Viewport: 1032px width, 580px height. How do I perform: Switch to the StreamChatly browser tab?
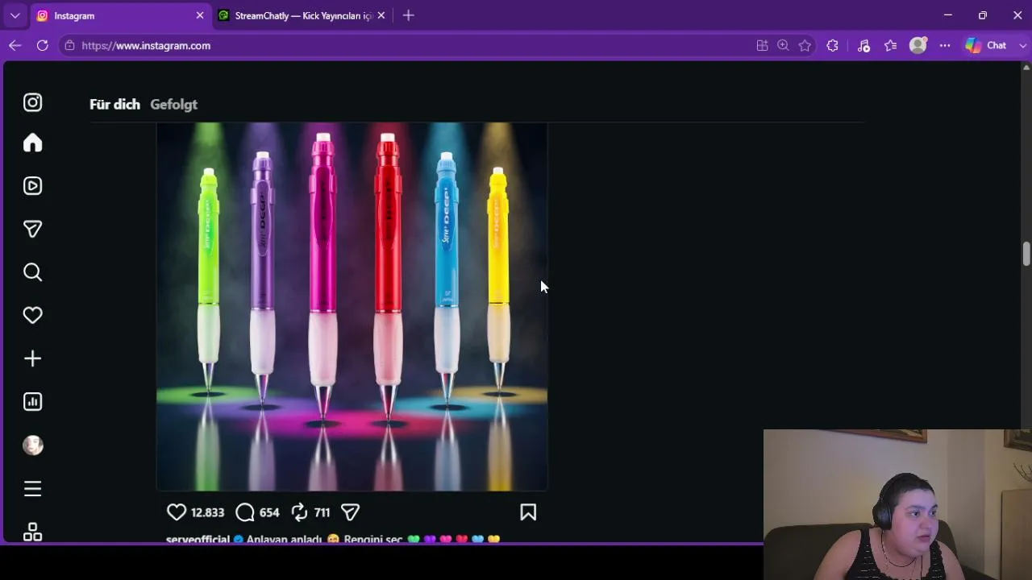[x=302, y=15]
